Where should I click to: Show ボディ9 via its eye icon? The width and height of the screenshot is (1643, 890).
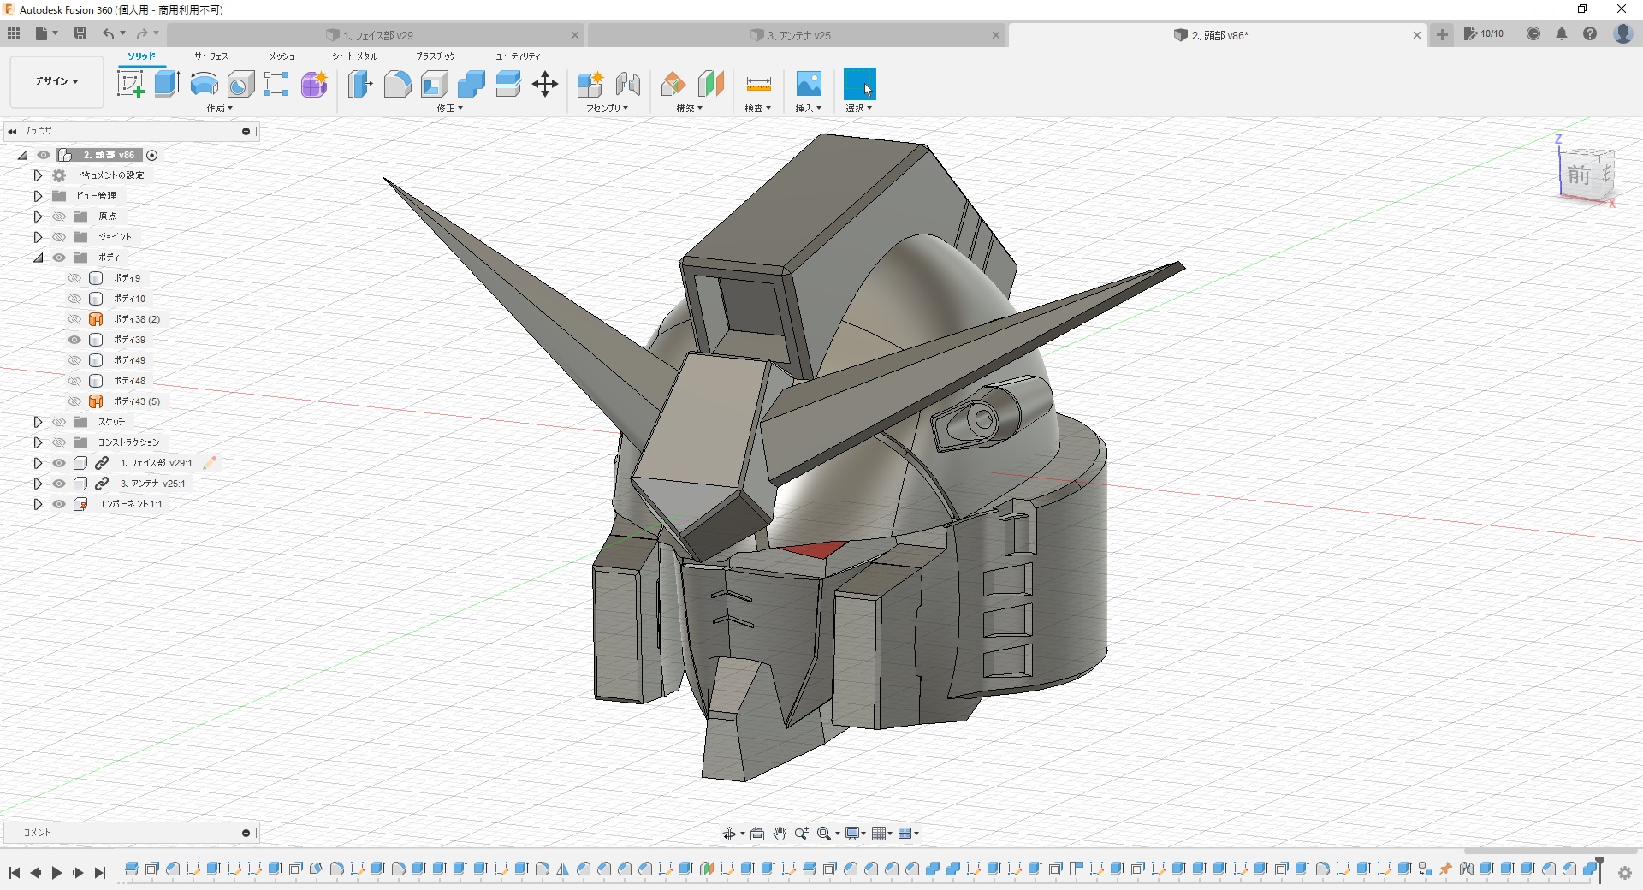click(74, 278)
